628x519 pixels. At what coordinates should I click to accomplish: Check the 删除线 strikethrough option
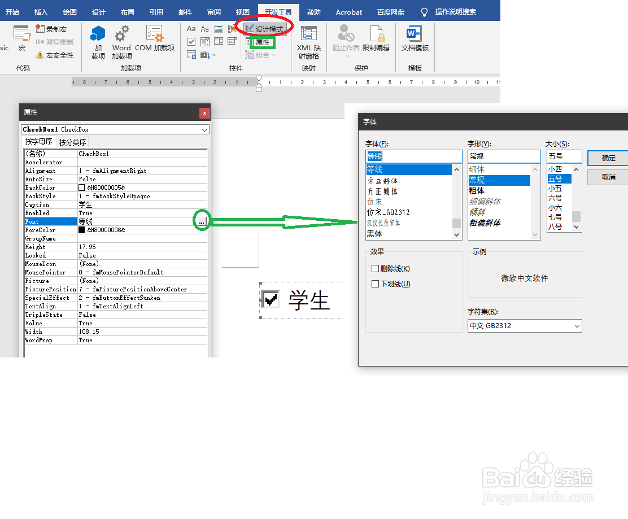tap(376, 269)
